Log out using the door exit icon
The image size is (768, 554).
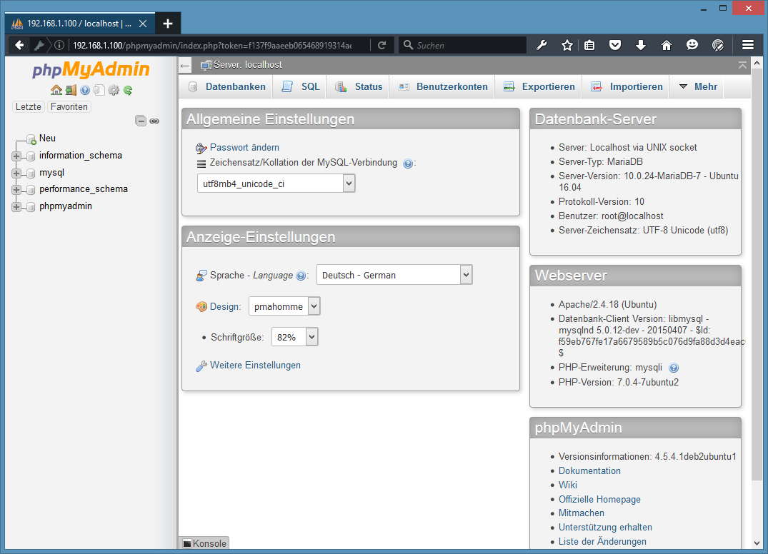(71, 90)
